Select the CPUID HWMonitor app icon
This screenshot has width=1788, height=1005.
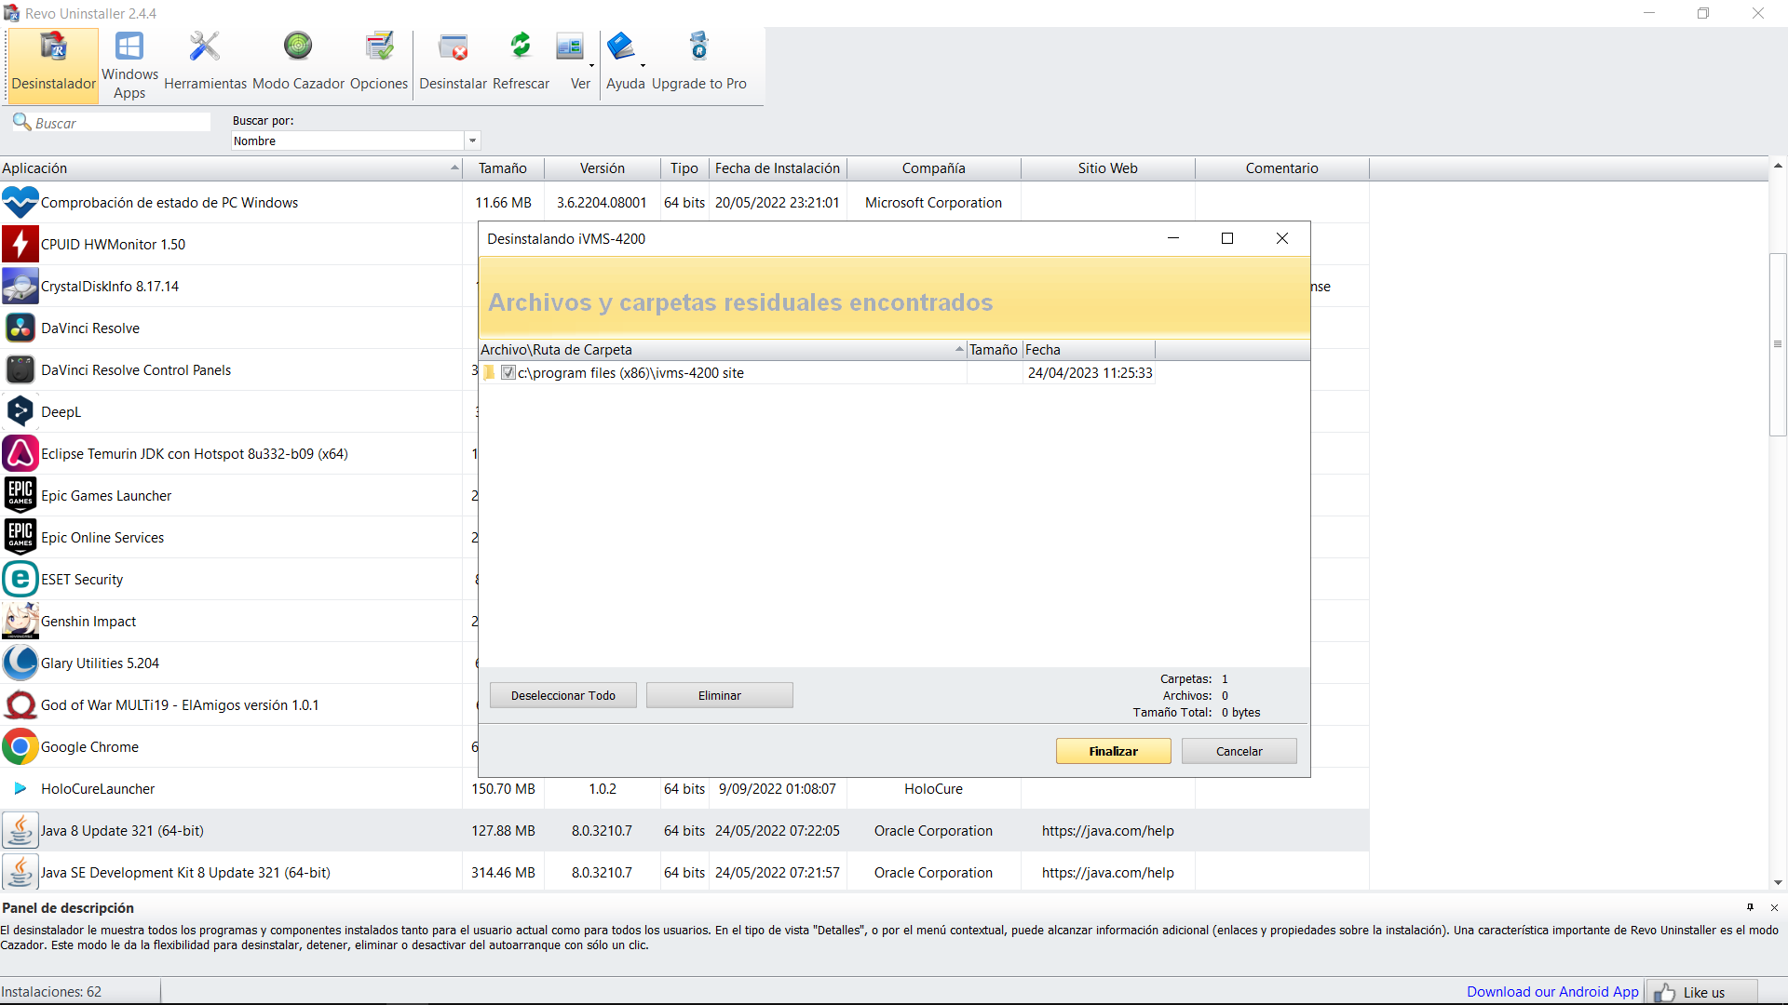pos(20,244)
